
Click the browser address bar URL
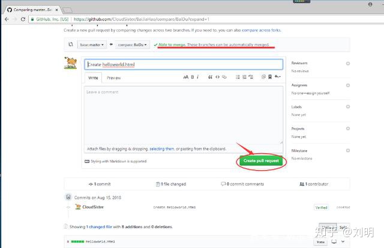(x=142, y=19)
